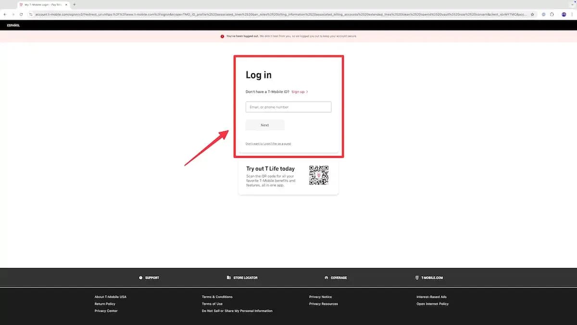Select the ESPAÑOL language option
This screenshot has width=577, height=325.
(13, 25)
